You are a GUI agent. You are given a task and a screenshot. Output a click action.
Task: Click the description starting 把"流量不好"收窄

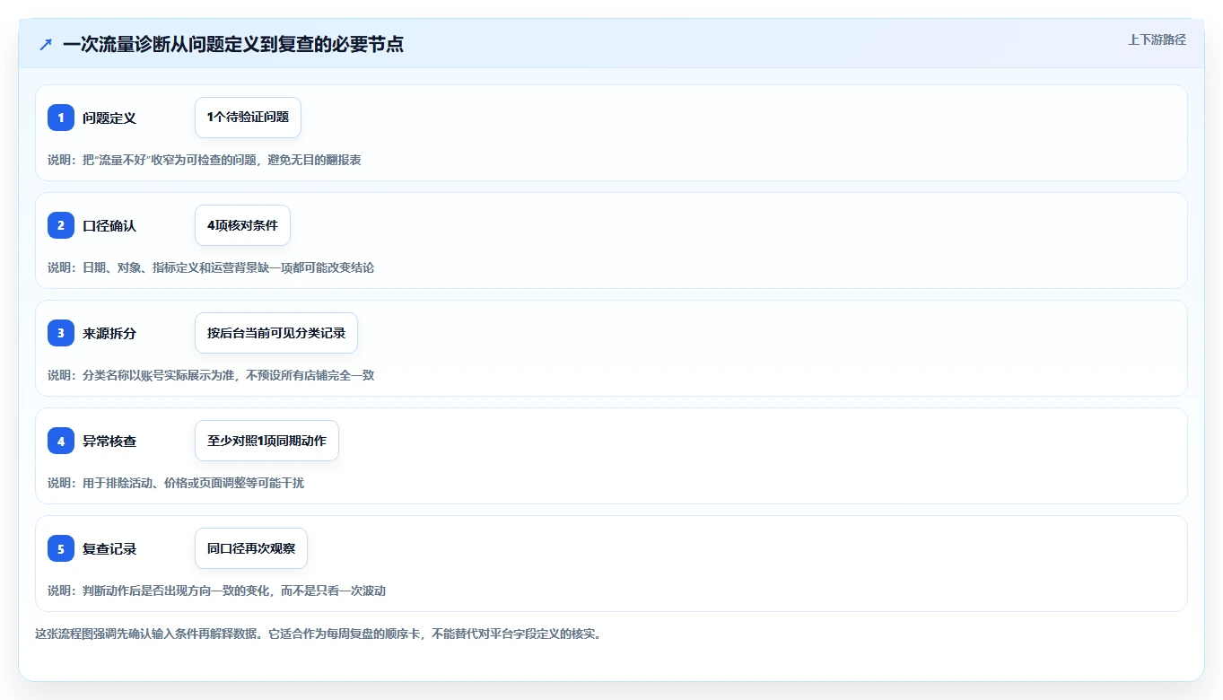click(205, 160)
